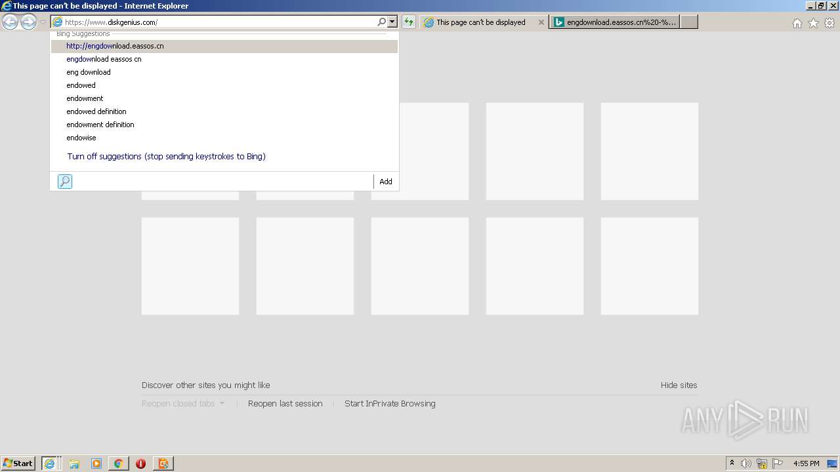This screenshot has width=840, height=472.
Task: Select suggestion 'endowment definition'
Action: pos(224,125)
